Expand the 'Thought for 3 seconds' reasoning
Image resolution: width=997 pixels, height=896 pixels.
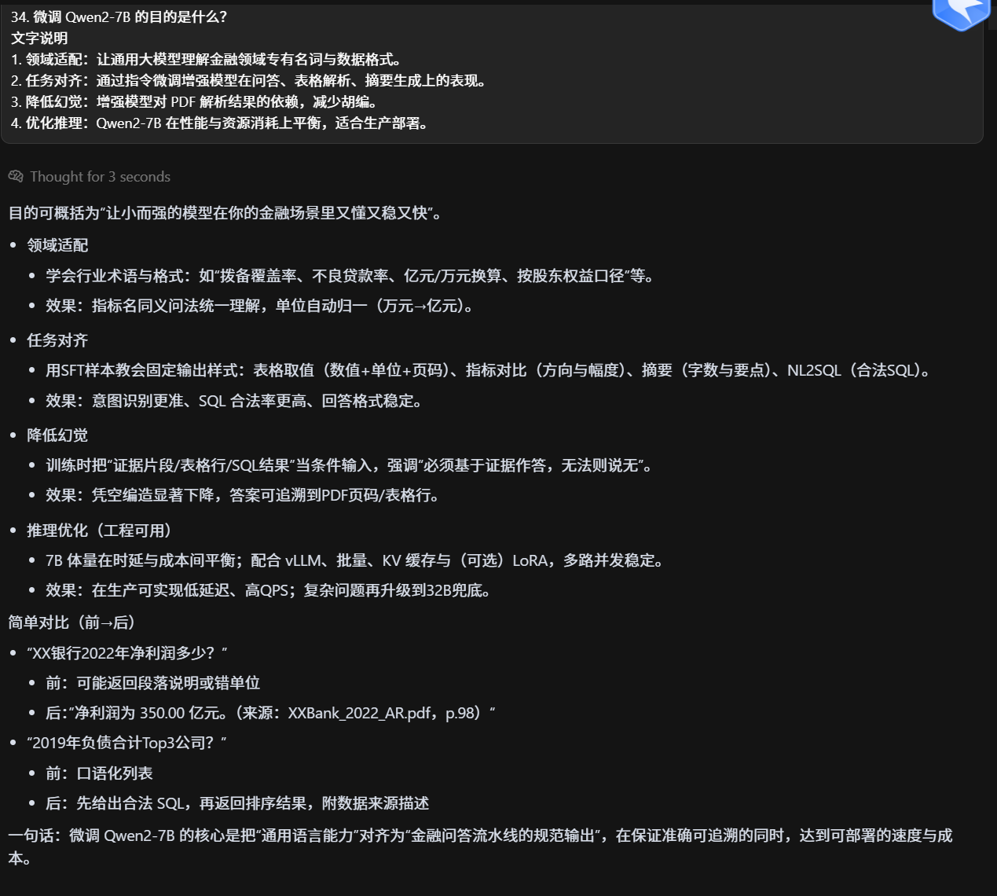[x=100, y=177]
